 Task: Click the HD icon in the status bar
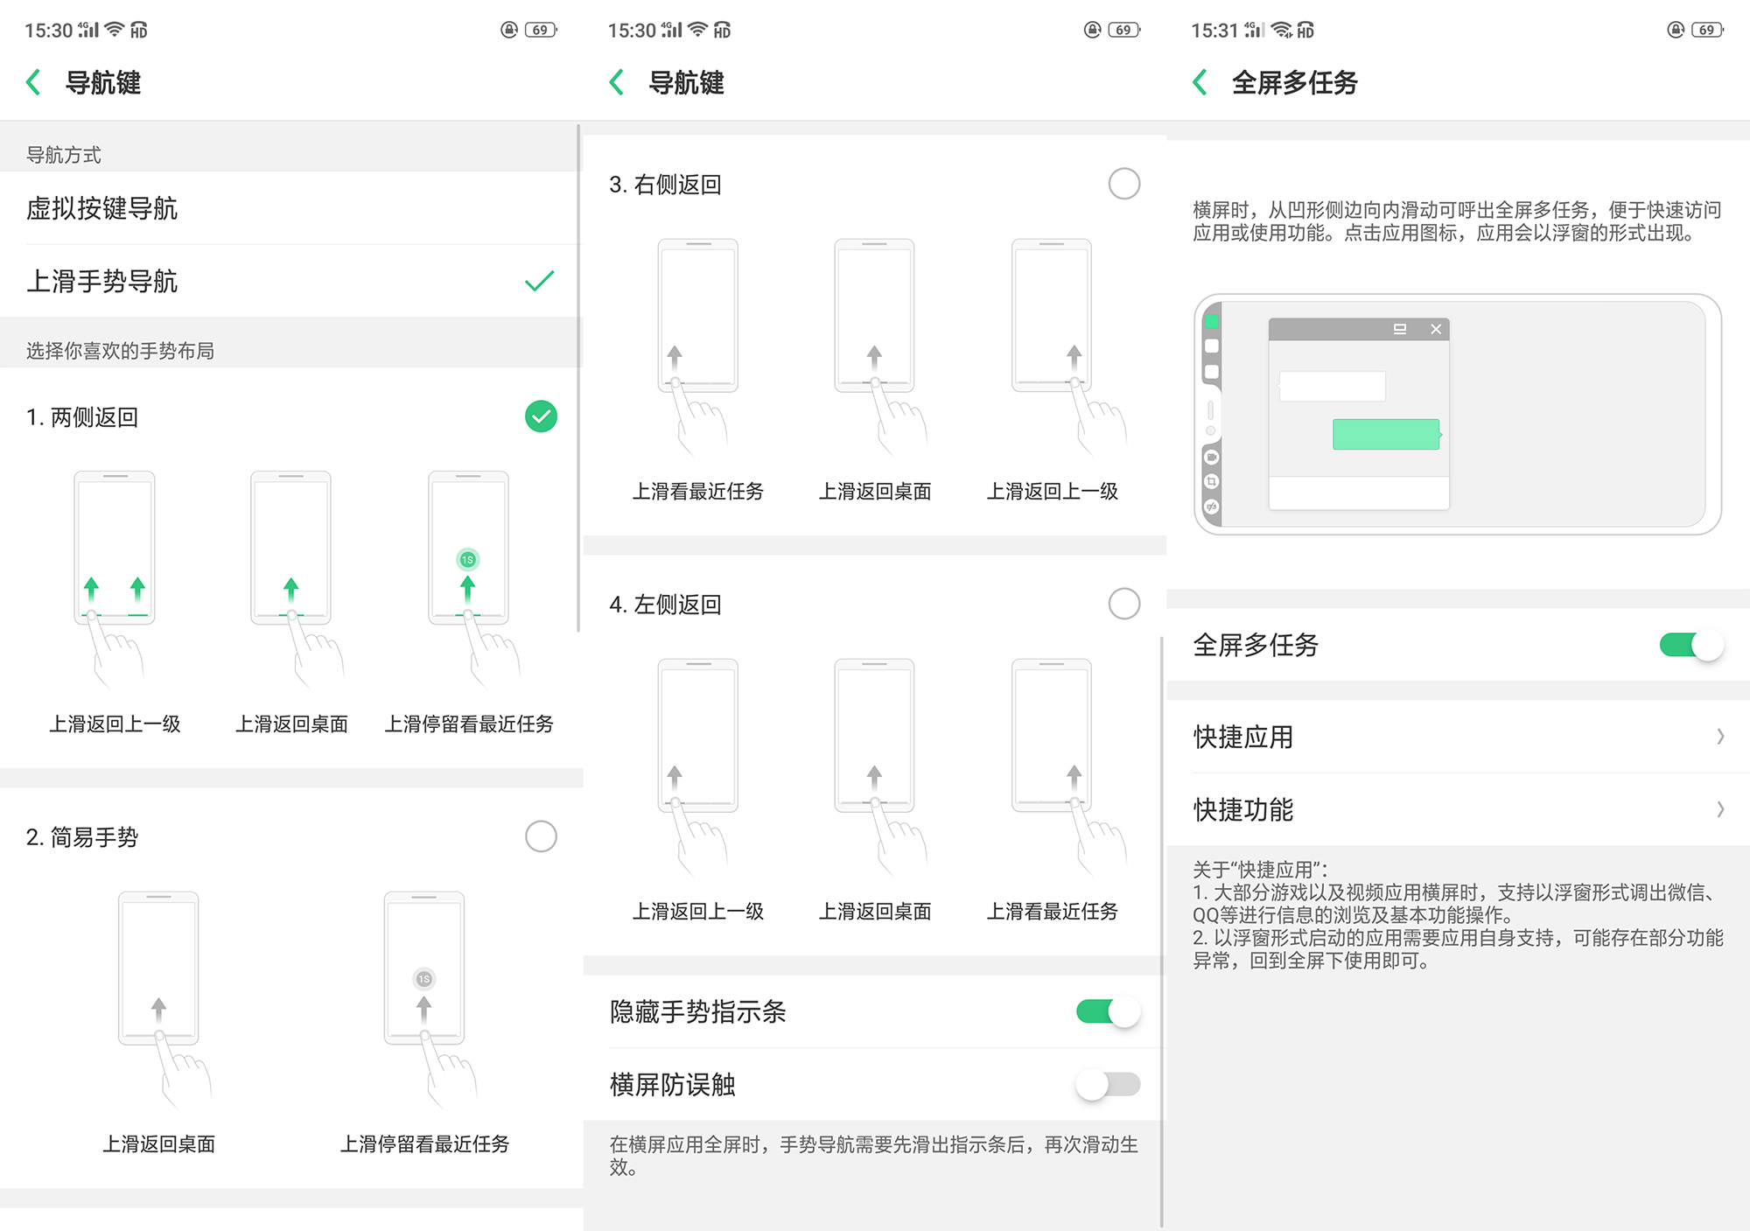(140, 29)
